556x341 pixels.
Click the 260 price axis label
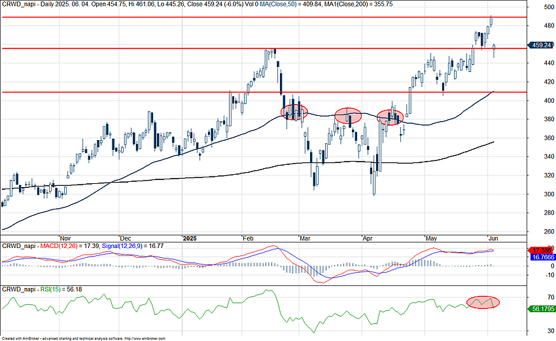549,232
